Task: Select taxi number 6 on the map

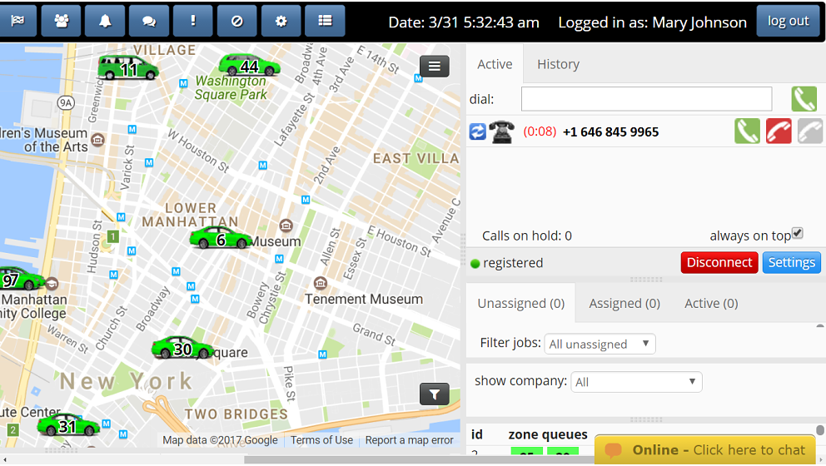Action: tap(220, 238)
